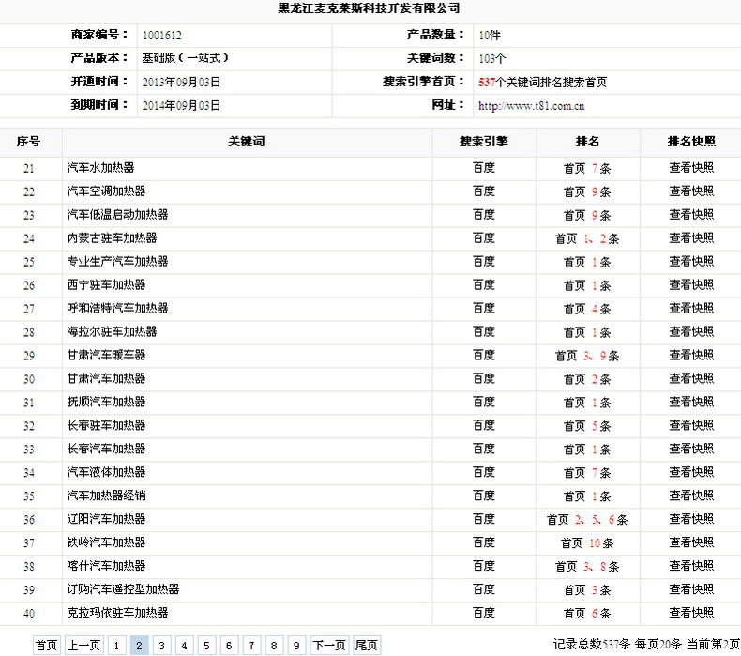The image size is (741, 656).
Task: Open pagination page 5
Action: pos(206,645)
